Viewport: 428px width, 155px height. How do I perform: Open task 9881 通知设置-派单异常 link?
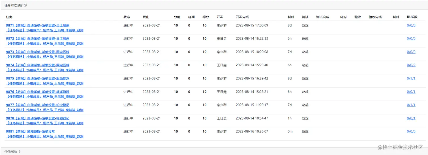coord(31,132)
